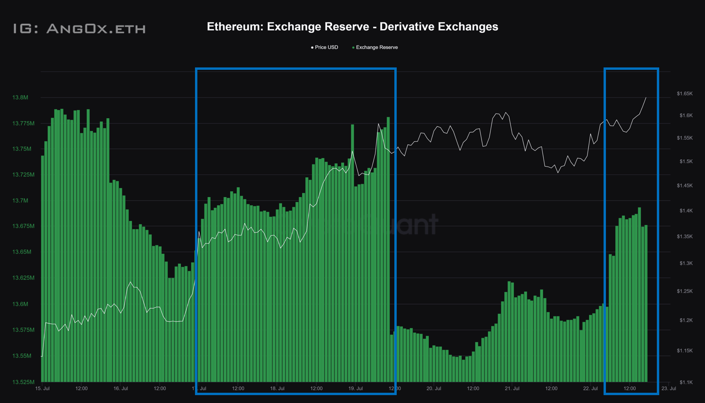Viewport: 705px width, 403px height.
Task: Click the green dot beside Exchange Reserve
Action: (x=352, y=47)
